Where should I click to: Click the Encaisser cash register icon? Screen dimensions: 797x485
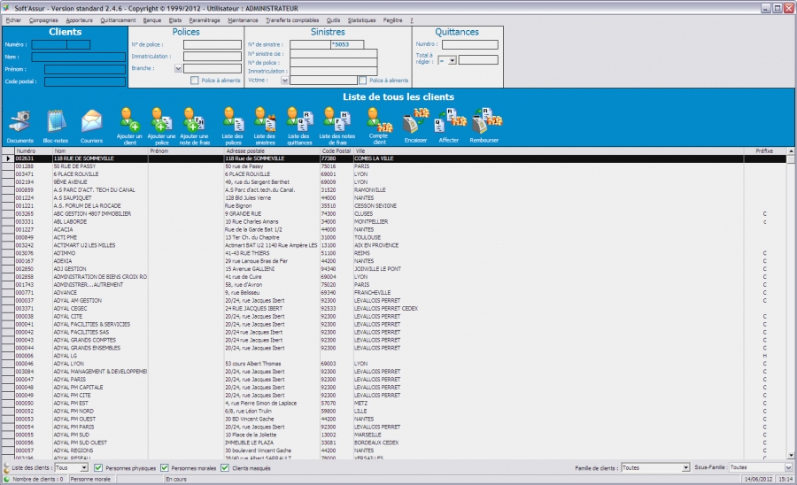415,119
